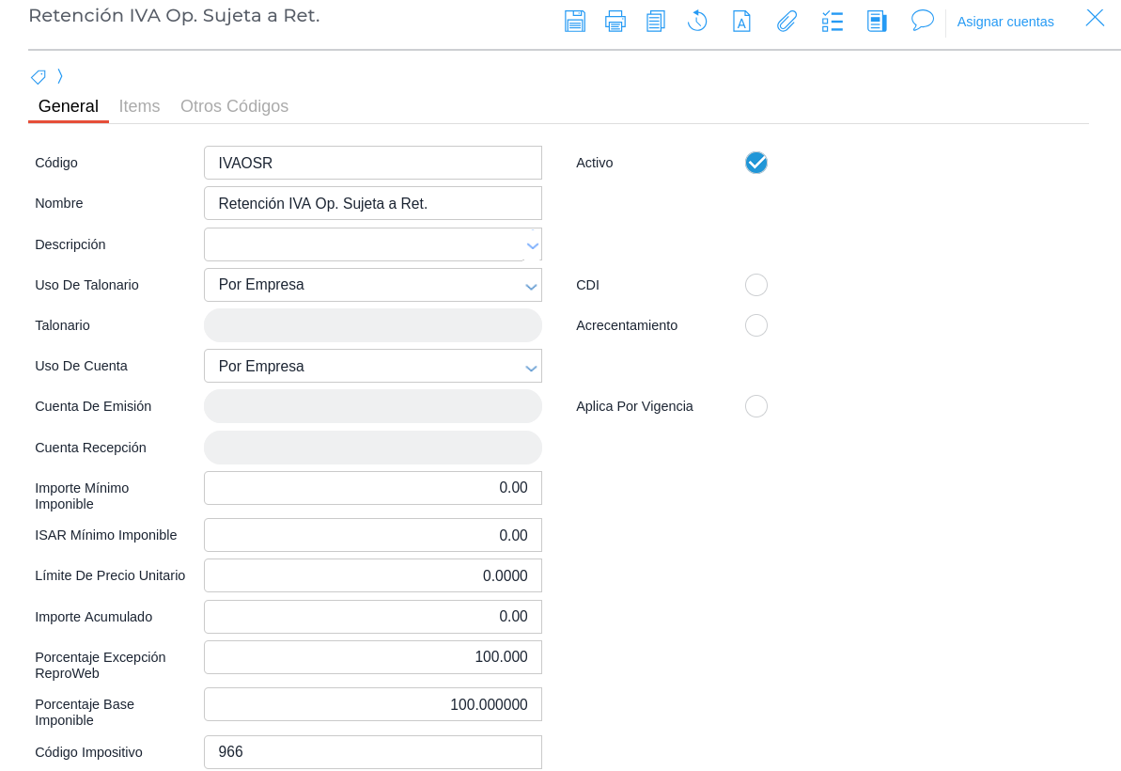Click the print icon in toolbar
This screenshot has width=1121, height=771.
pos(615,21)
